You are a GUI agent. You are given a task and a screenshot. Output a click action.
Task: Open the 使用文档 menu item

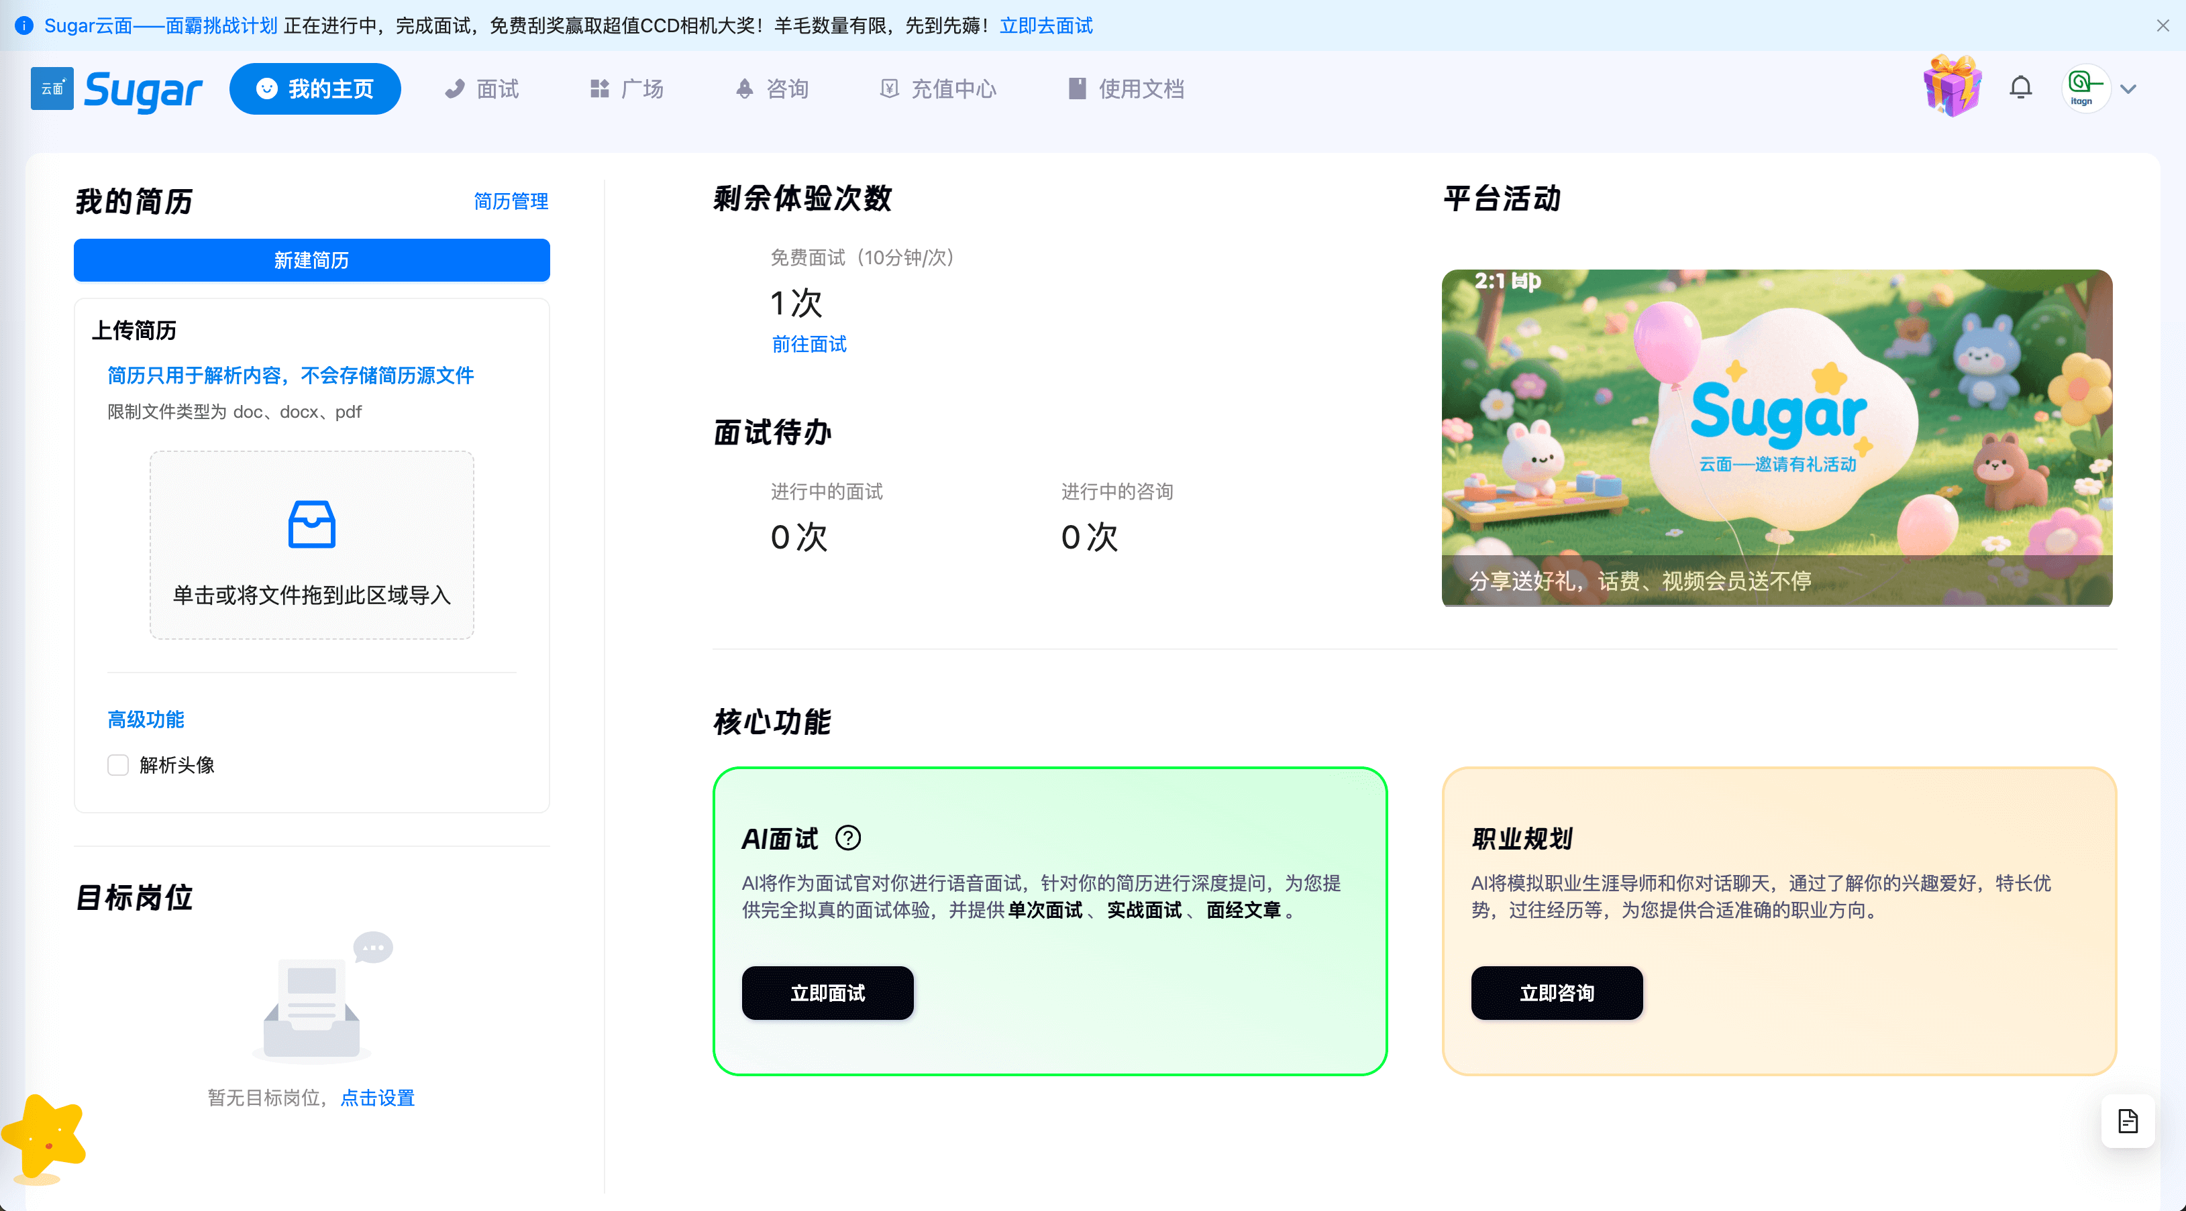[x=1125, y=89]
